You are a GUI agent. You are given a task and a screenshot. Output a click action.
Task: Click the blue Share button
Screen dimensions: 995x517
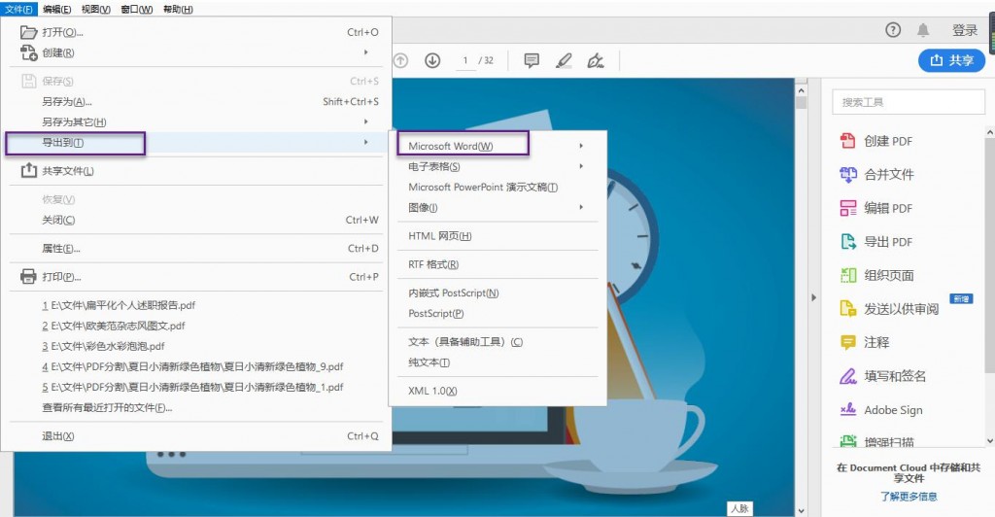[951, 60]
